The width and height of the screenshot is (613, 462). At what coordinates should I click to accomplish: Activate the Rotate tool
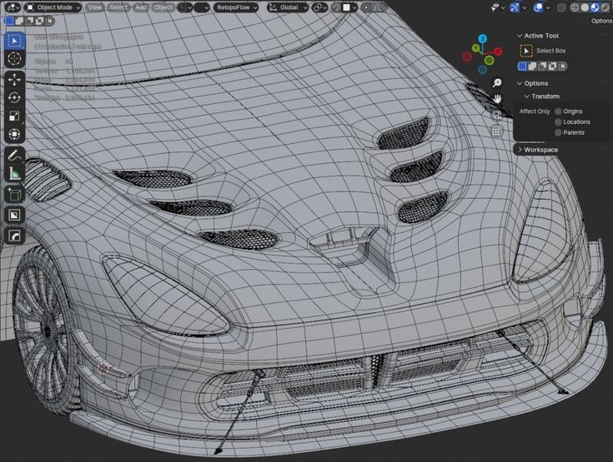[x=15, y=97]
